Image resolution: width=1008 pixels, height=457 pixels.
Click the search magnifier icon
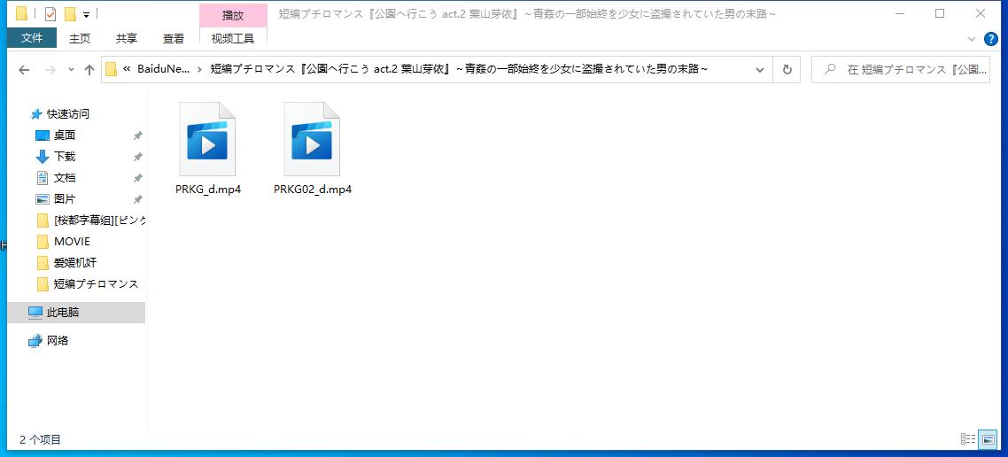pos(830,70)
